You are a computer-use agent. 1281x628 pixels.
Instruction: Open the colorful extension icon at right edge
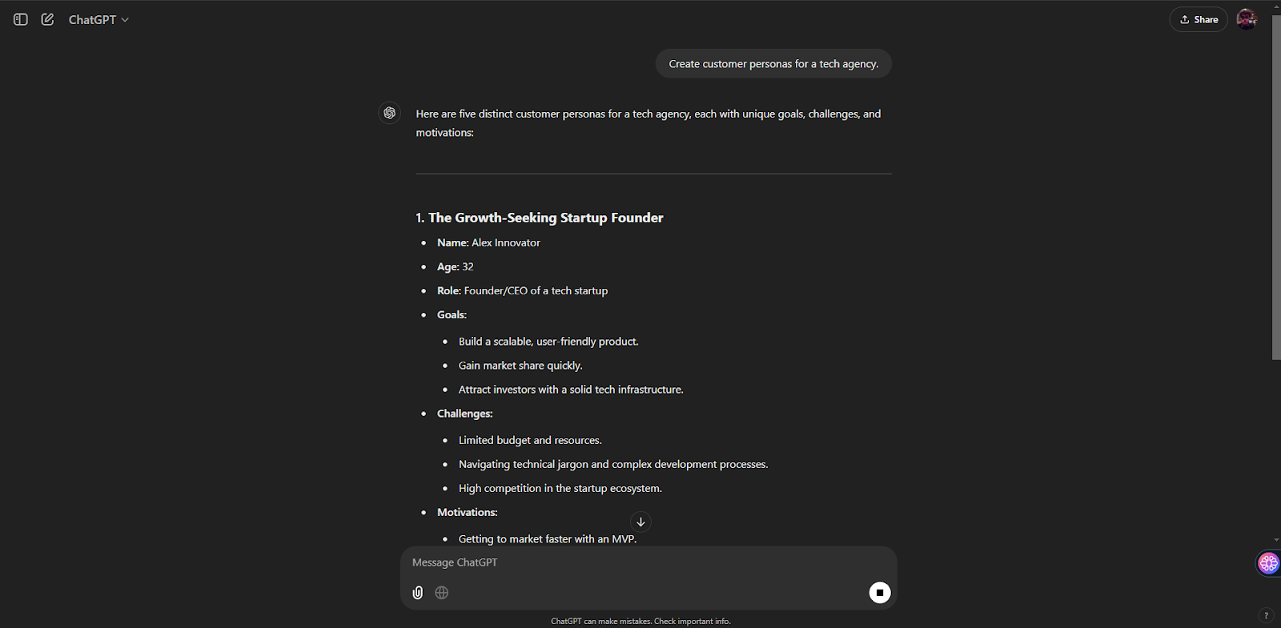[1268, 563]
